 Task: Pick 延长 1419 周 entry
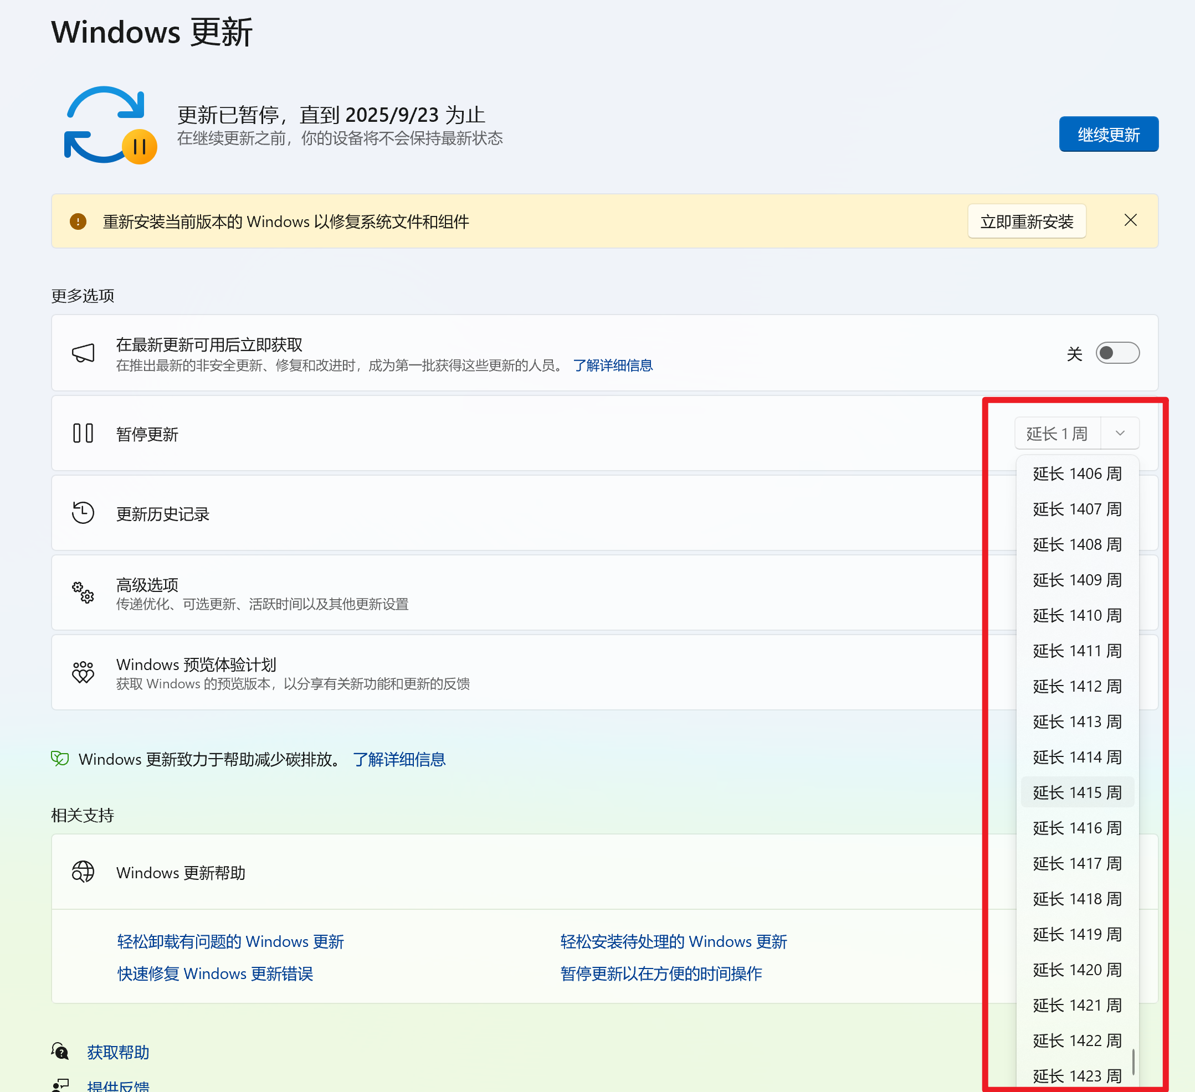(x=1077, y=934)
